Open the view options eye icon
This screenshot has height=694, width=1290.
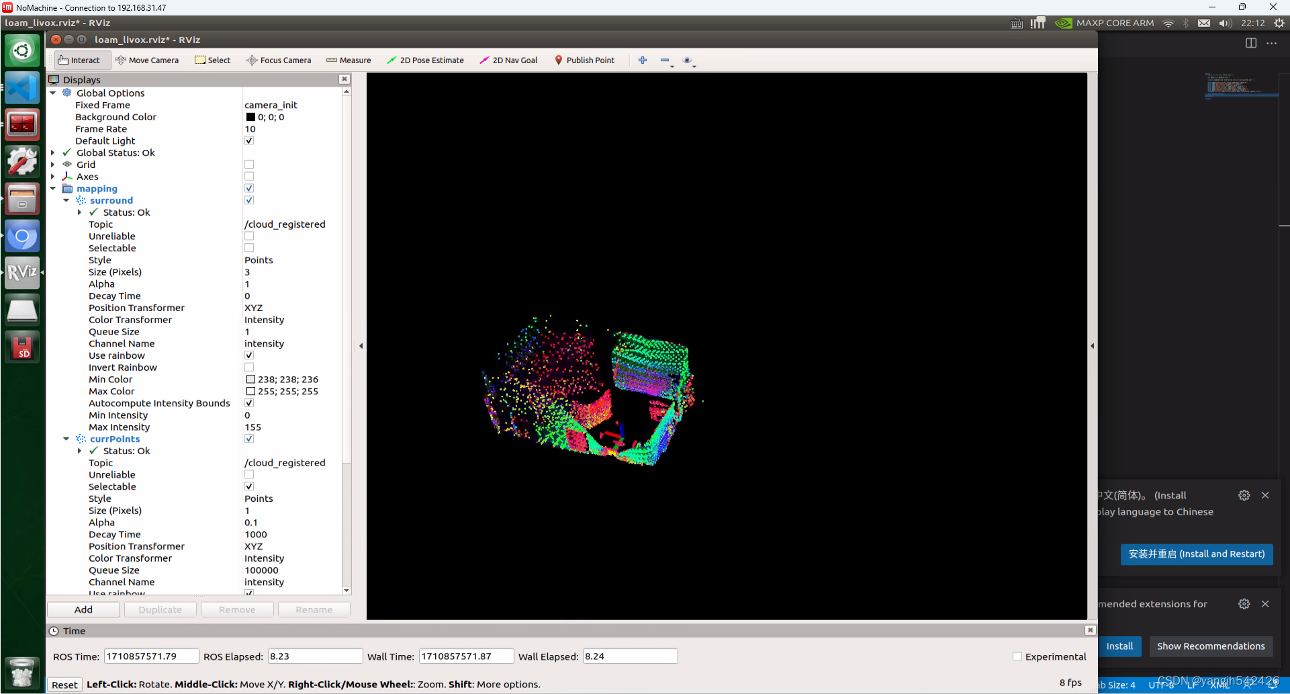click(x=687, y=60)
